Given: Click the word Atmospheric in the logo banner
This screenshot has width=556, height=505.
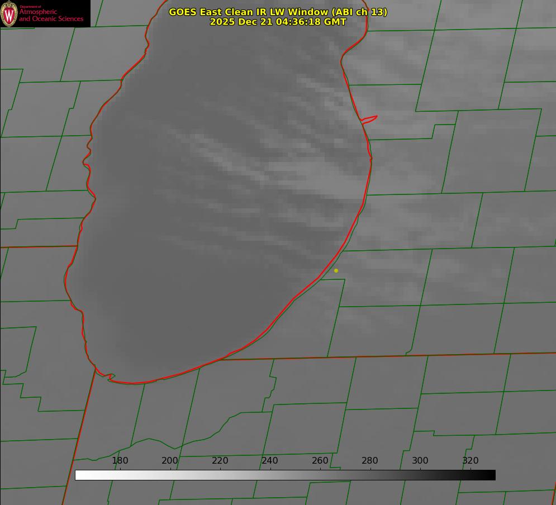Looking at the screenshot, I should click(x=38, y=12).
